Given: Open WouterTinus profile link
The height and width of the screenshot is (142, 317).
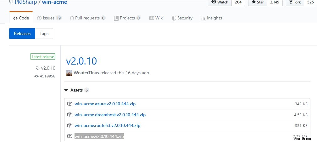Looking at the screenshot, I should click(86, 73).
